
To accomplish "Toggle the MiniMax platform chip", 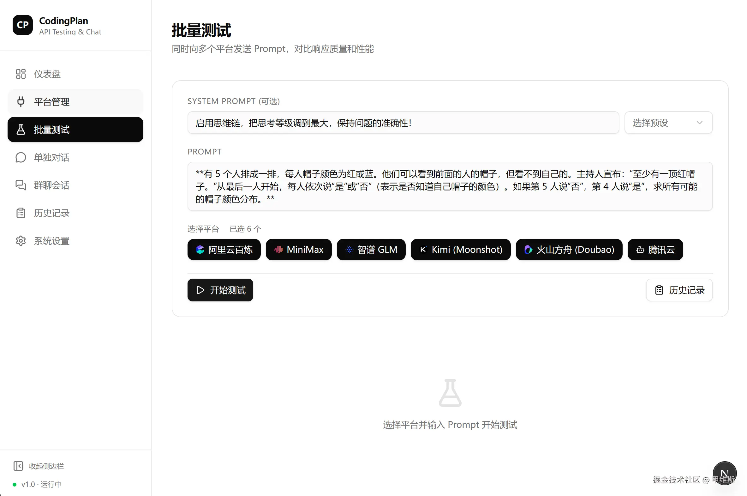I will coord(298,250).
